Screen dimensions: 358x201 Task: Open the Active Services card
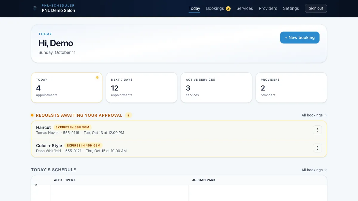[x=216, y=88]
